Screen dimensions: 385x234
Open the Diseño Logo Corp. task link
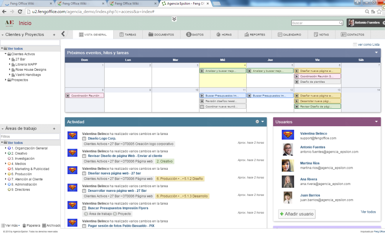(102, 138)
